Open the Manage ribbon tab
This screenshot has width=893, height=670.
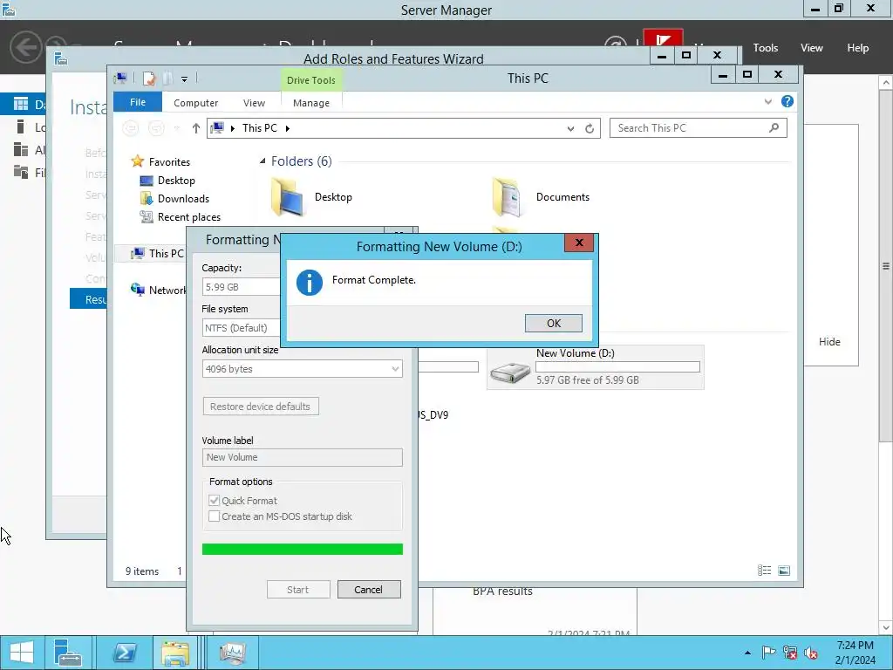tap(311, 103)
